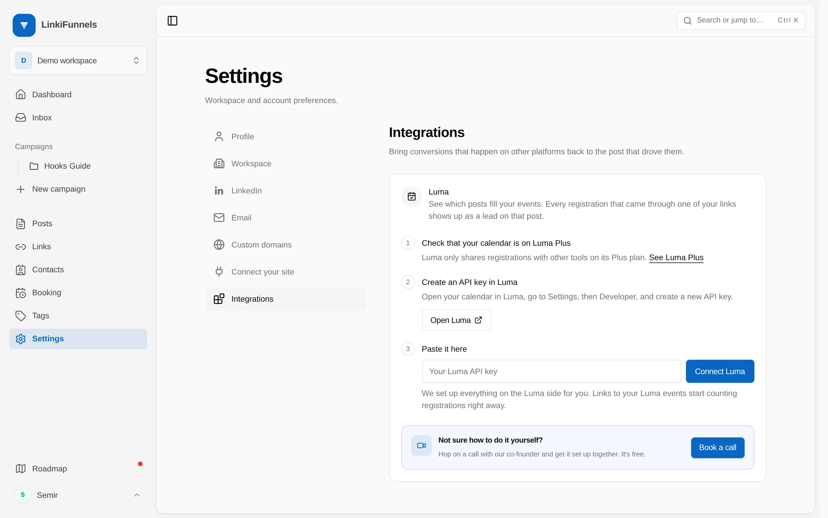Click the Connect Luma button

[x=720, y=371]
